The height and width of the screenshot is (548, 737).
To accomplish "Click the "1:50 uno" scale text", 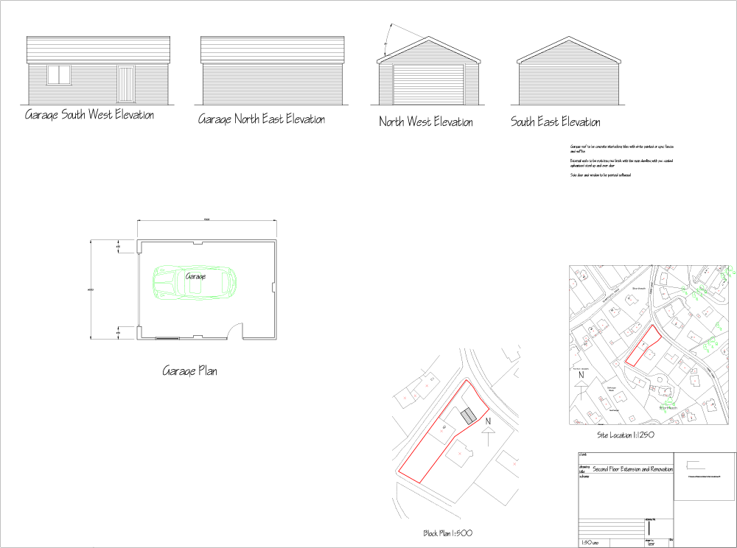I will pyautogui.click(x=590, y=543).
